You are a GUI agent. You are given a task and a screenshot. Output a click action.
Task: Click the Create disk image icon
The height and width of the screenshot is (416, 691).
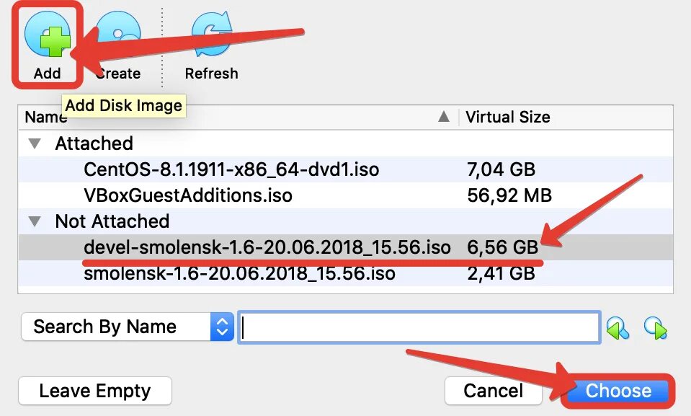pyautogui.click(x=117, y=35)
